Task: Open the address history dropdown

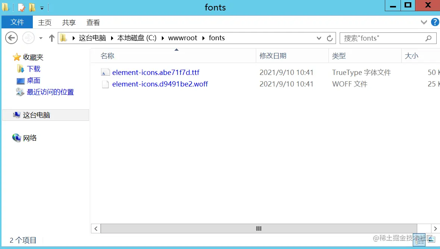Action: [x=319, y=38]
